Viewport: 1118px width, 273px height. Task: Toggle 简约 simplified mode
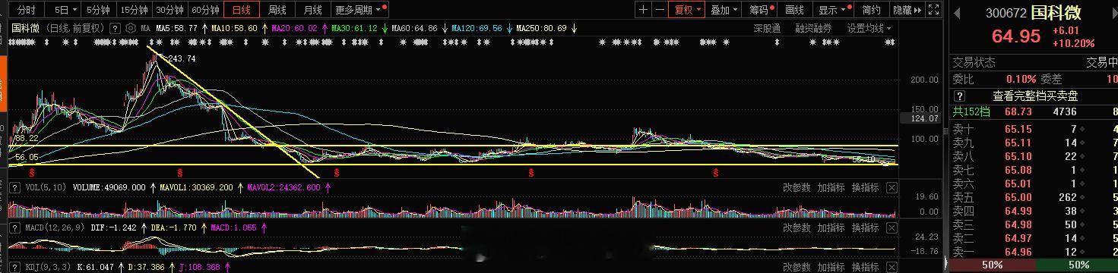pos(871,10)
